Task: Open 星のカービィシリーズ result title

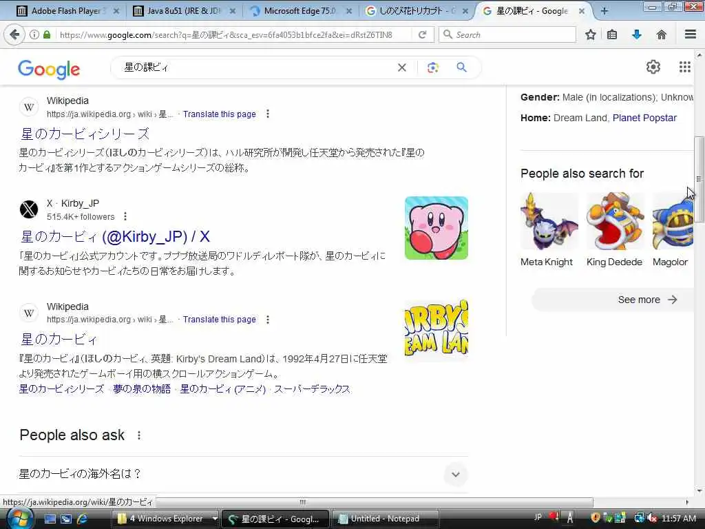Action: 85,134
